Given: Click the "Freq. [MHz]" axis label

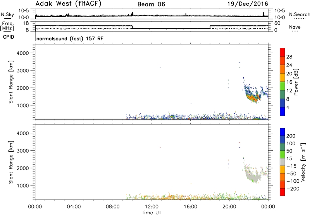Looking at the screenshot, I should tap(7, 26).
